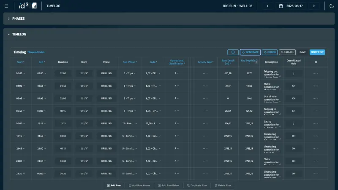Go to next date arrow
Viewport: 338px width, 190px height.
314,6
